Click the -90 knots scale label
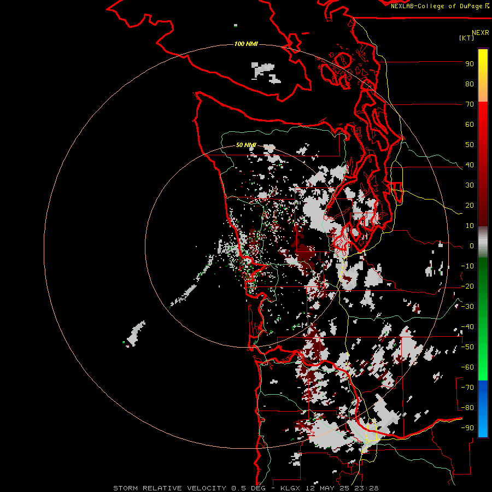The height and width of the screenshot is (492, 492). tap(467, 428)
